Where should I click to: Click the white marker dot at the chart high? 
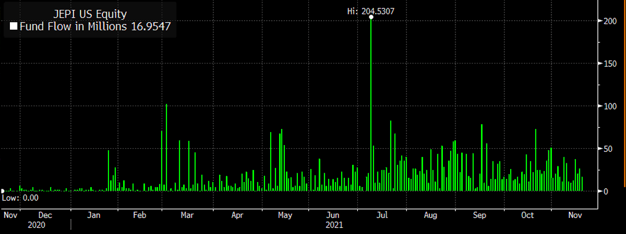click(x=371, y=17)
